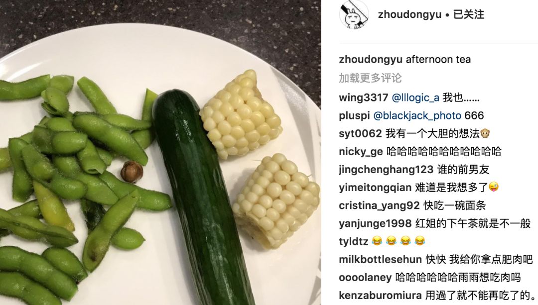Visit yanjunge1998's profile

375,223
